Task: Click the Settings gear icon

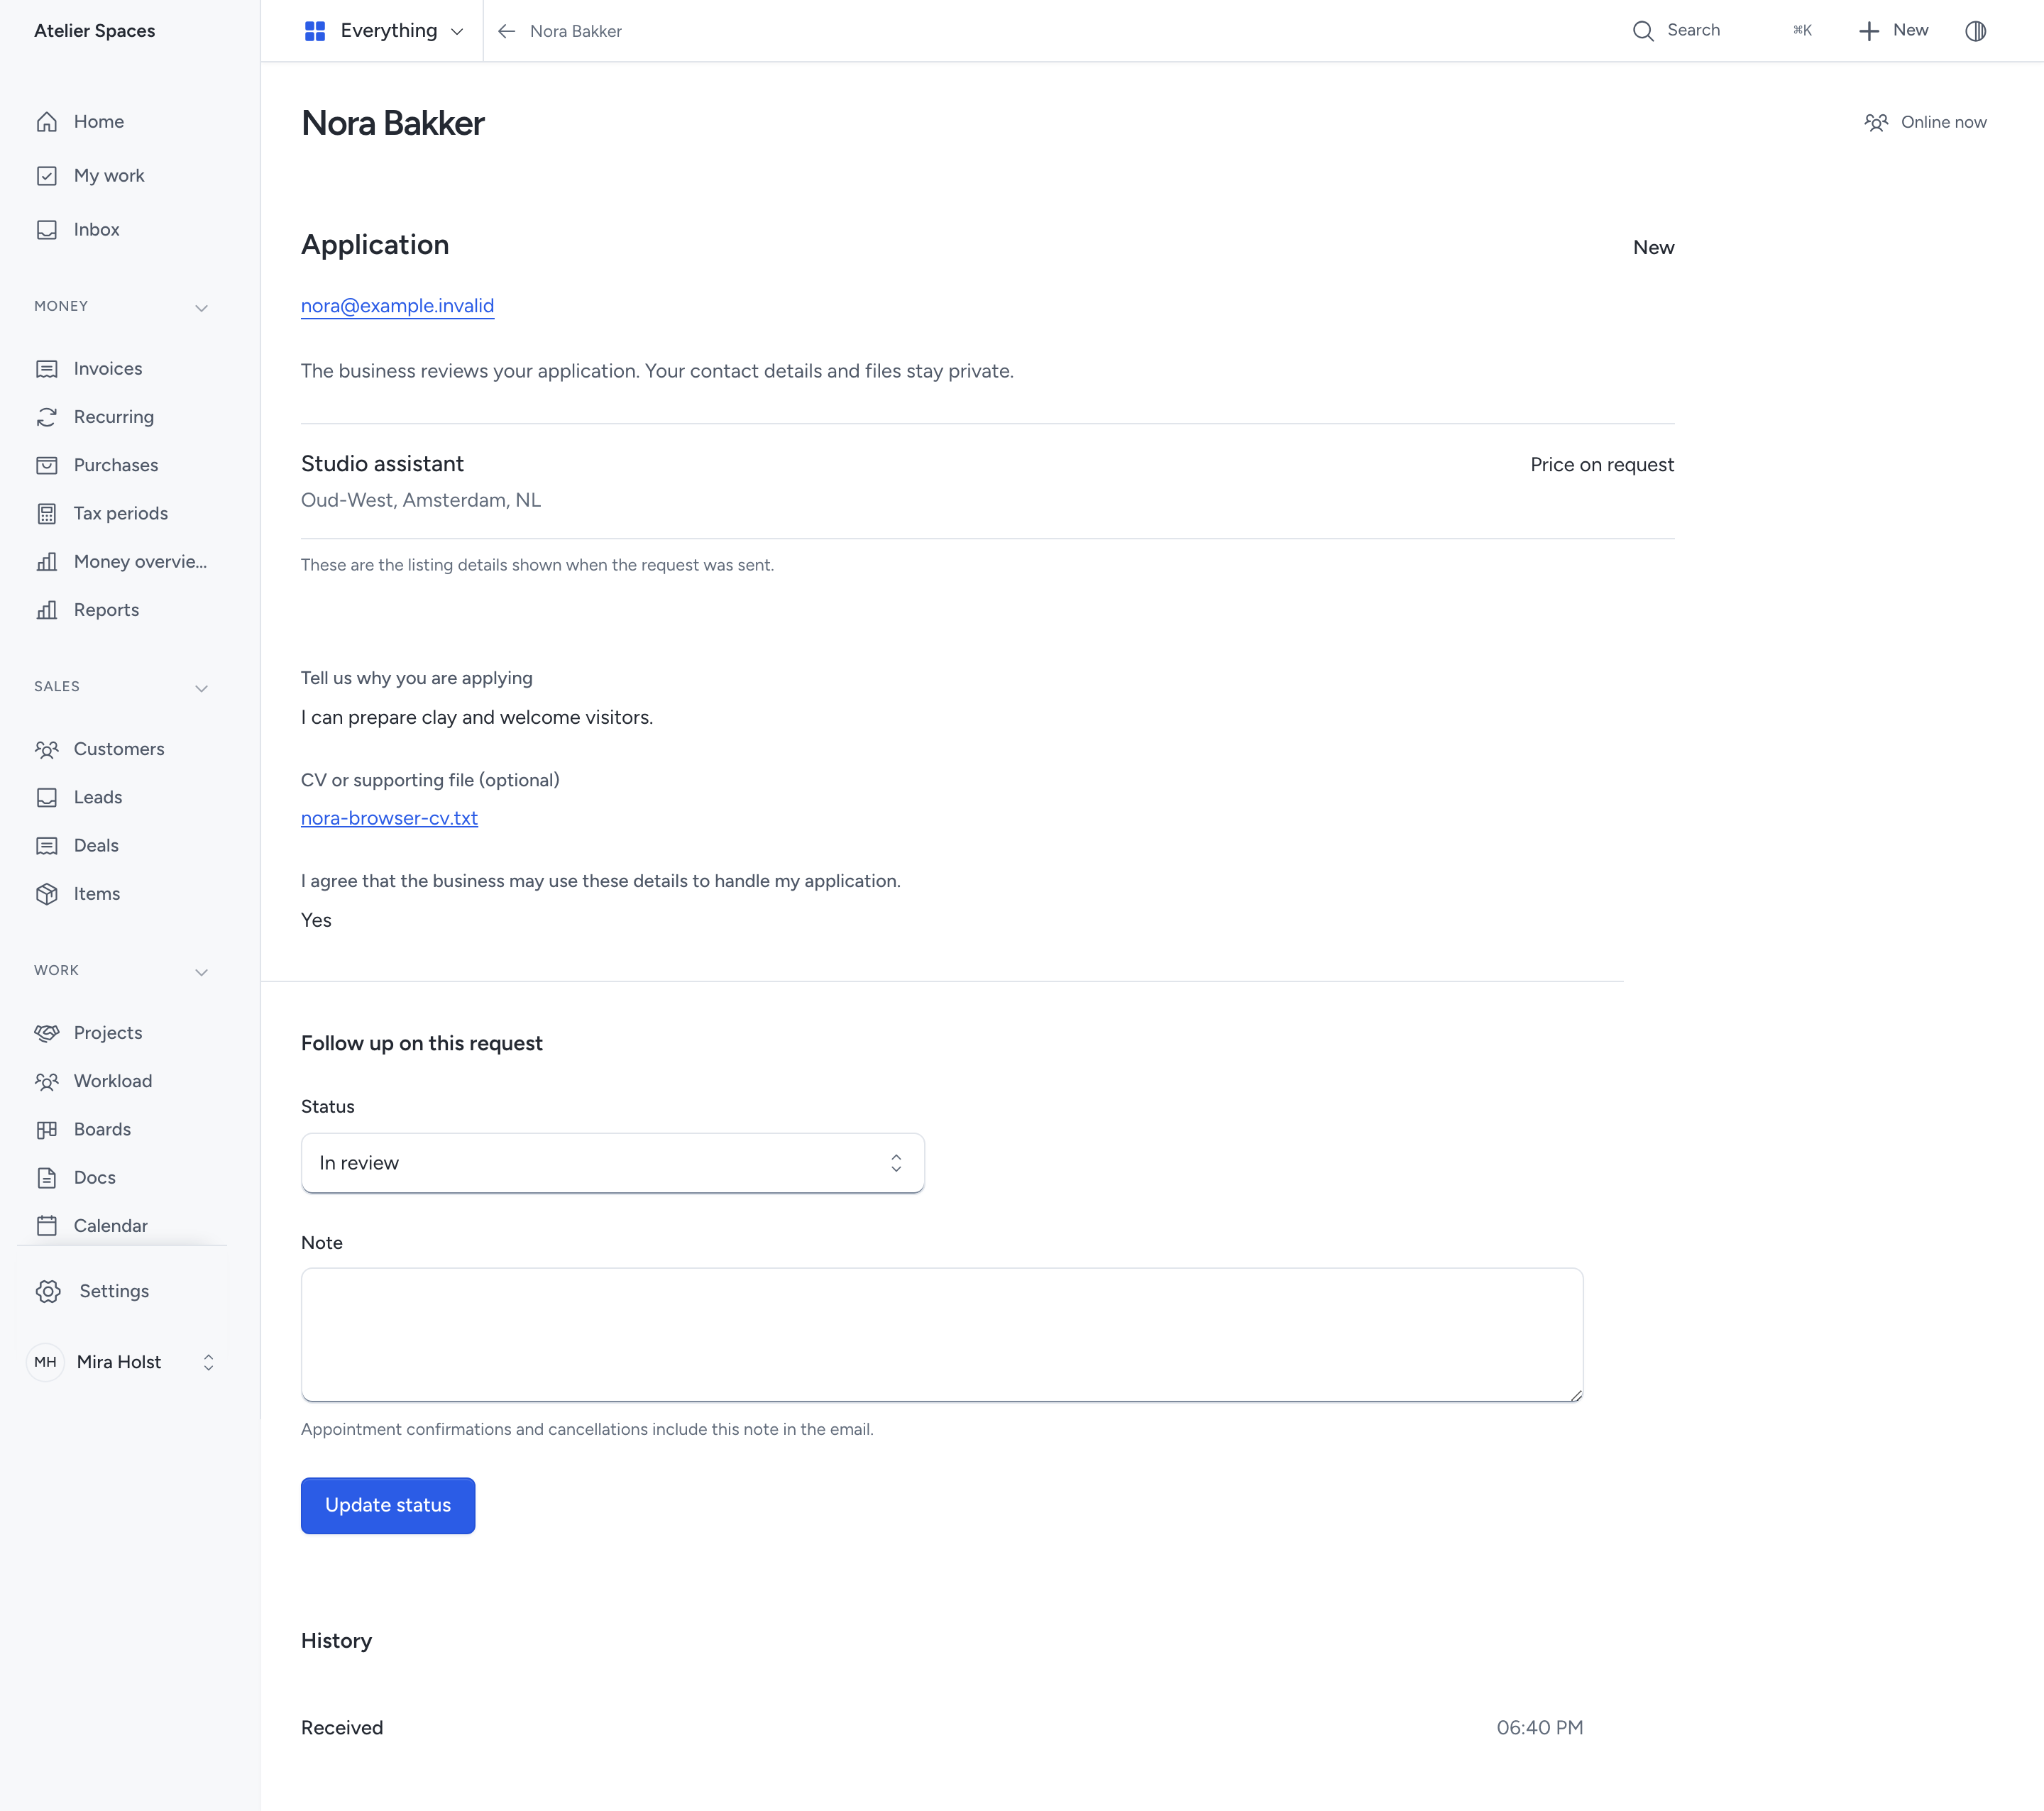Action: click(48, 1291)
